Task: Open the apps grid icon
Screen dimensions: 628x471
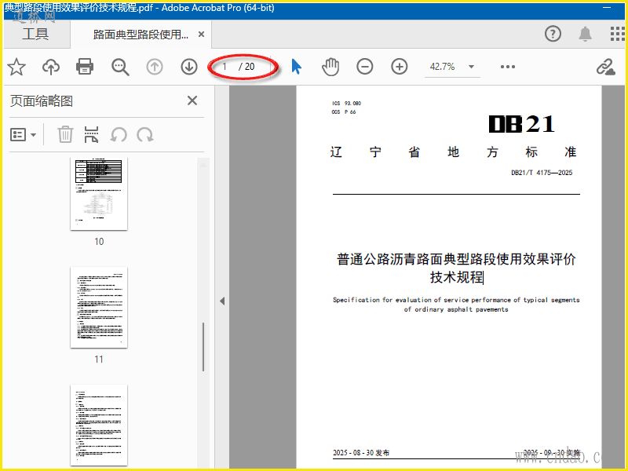Action: click(x=618, y=34)
